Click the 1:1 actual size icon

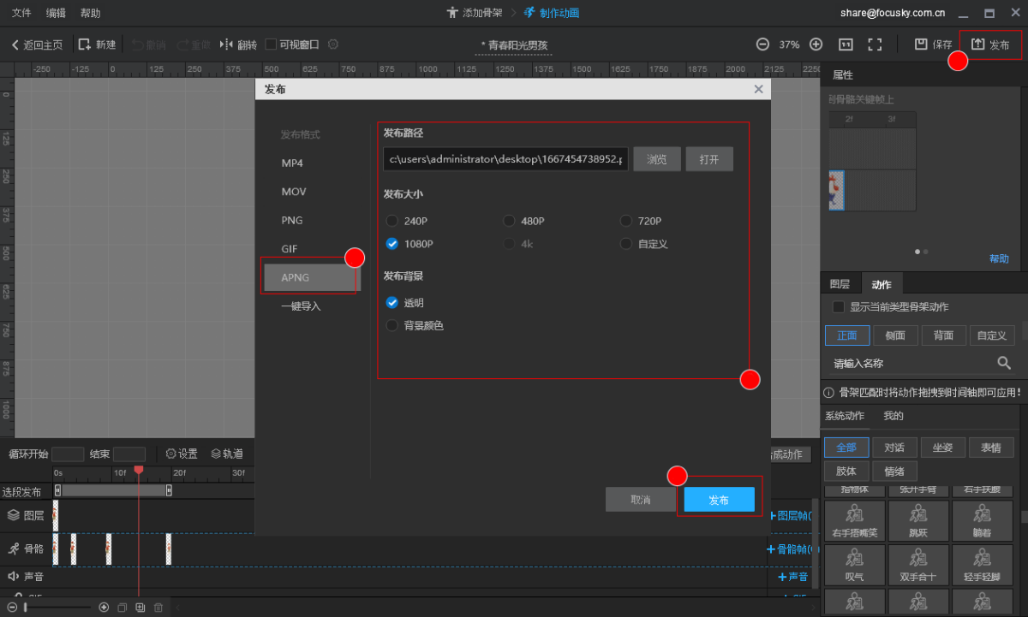[x=845, y=44]
